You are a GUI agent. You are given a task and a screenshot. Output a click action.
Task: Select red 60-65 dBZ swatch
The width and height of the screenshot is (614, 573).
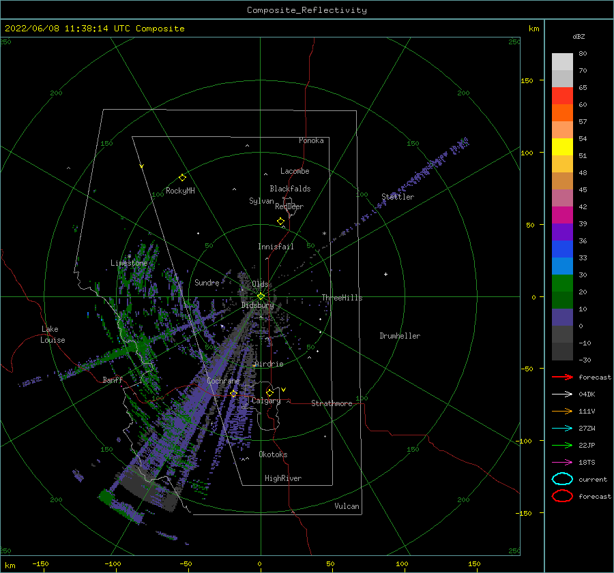562,96
